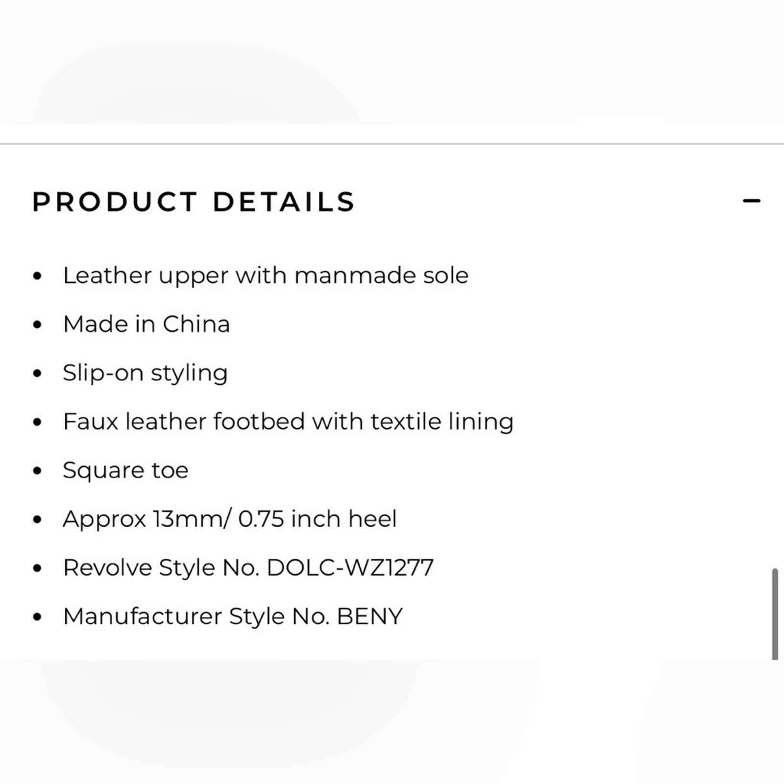Select the text Leather upper with manmade sole
This screenshot has height=784, width=784.
coord(266,275)
